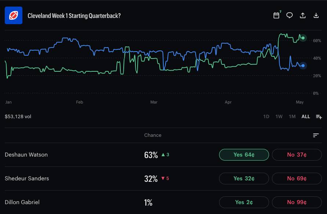Screen dimensions: 327x214
Task: Click the 1% chance value
Action: tap(148, 202)
